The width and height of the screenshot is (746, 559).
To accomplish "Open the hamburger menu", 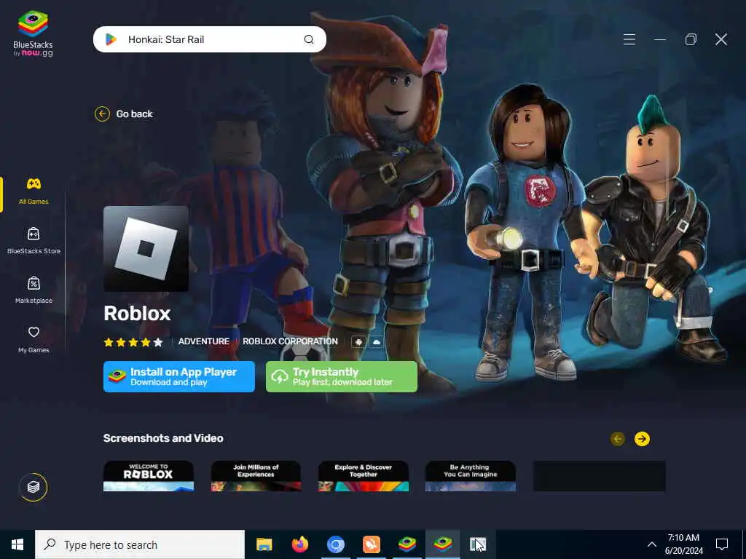I will point(629,39).
